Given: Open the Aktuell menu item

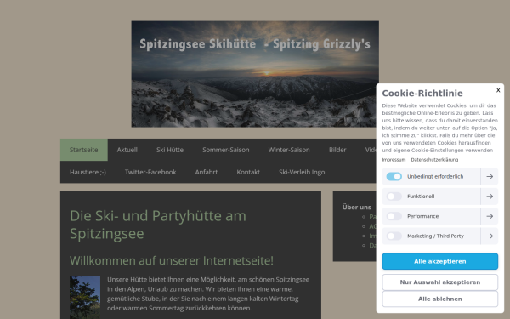Looking at the screenshot, I should click(x=127, y=150).
